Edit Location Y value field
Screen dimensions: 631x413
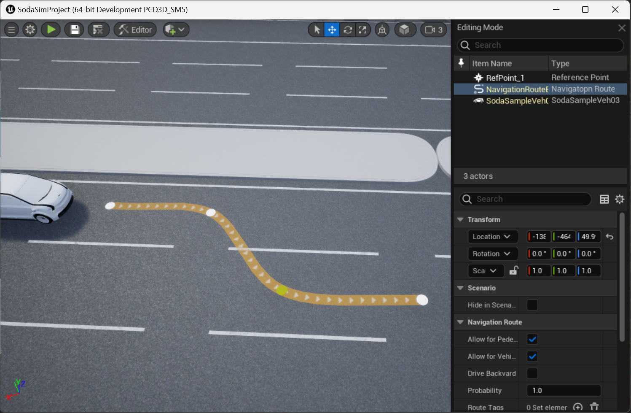click(564, 237)
